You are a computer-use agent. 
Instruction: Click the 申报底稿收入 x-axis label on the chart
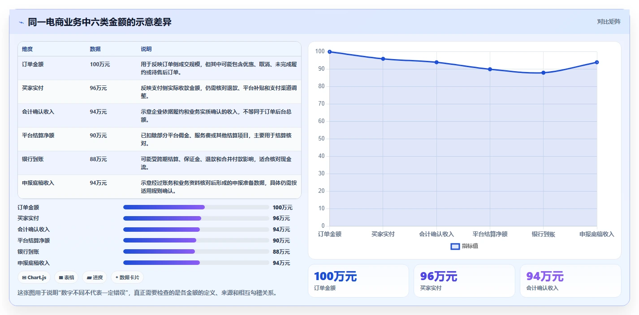597,234
